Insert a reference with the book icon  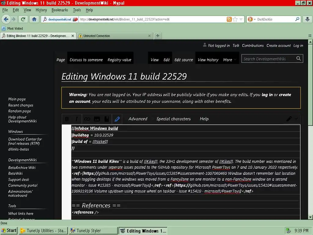pyautogui.click(x=107, y=119)
